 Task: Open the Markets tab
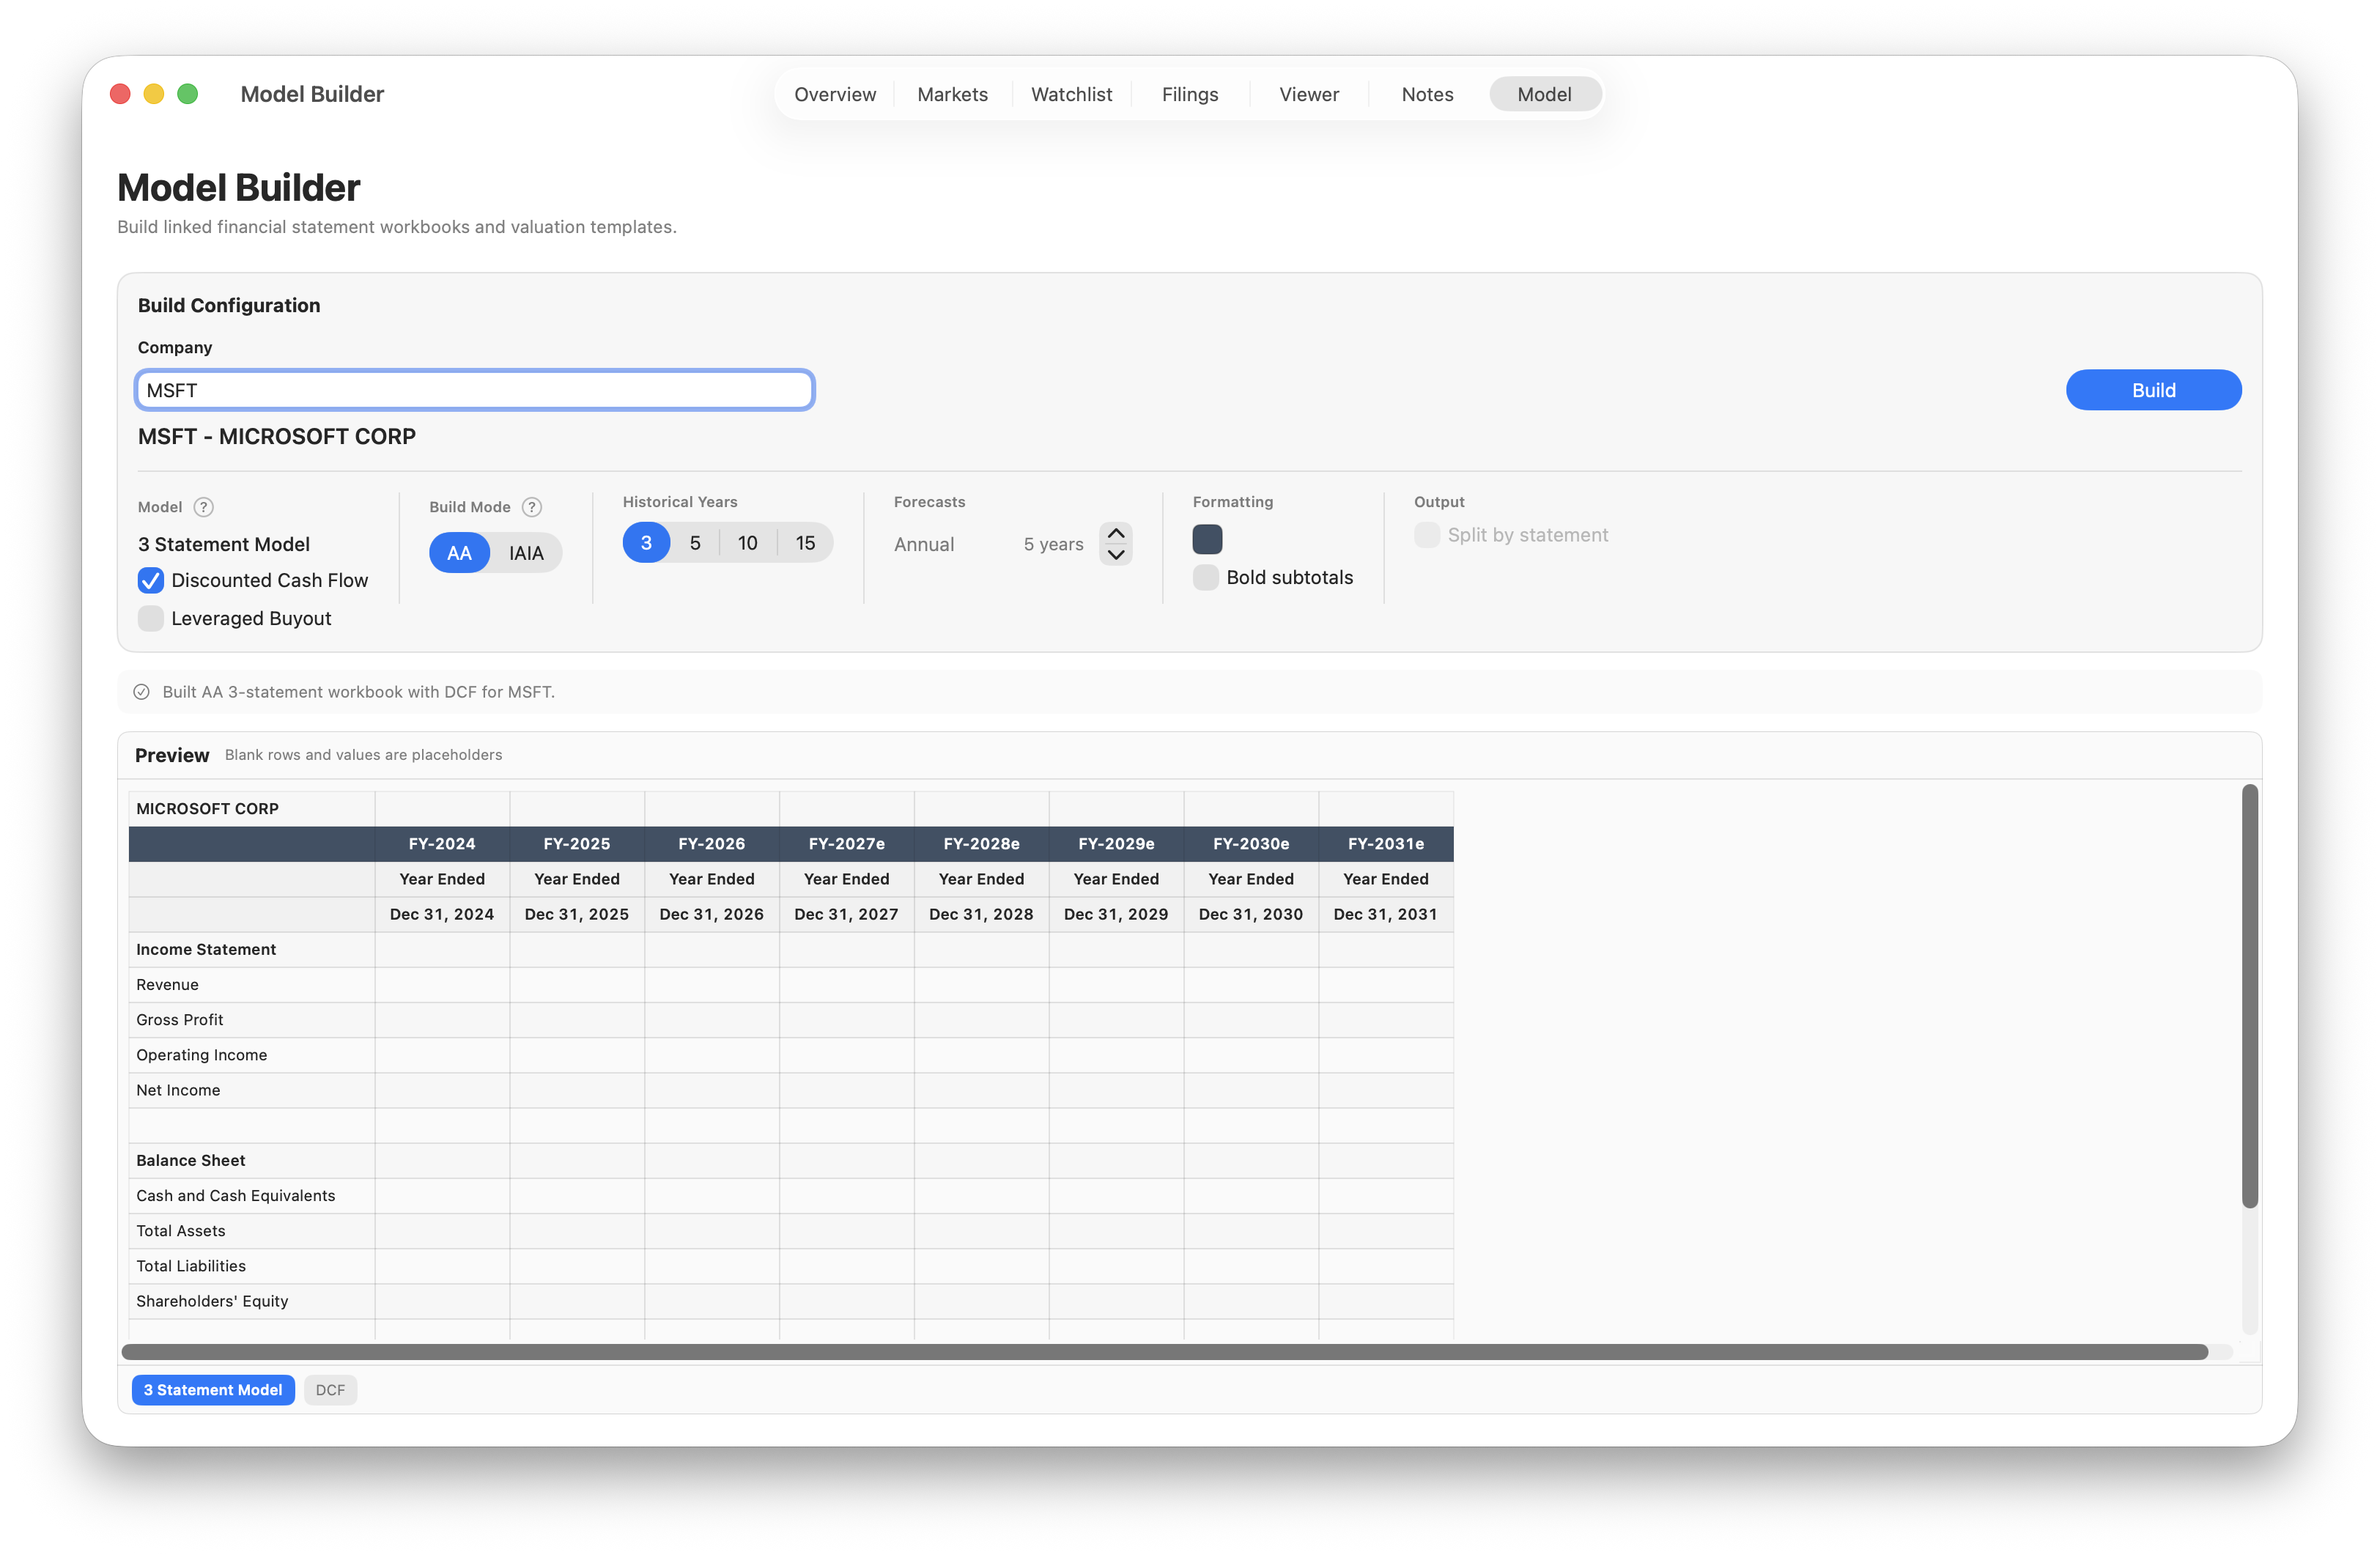coord(952,94)
